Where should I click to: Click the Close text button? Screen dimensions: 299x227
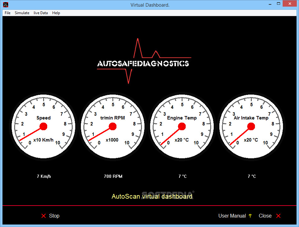265,216
